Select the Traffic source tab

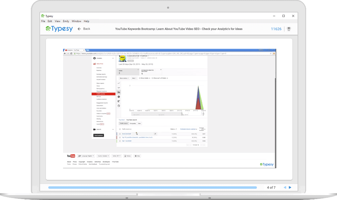(124, 123)
